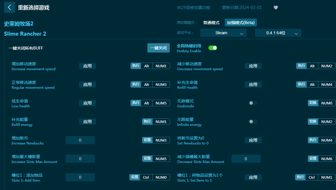Viewport: 336px width, 190px height.
Task: Apply Decrease movement speed
Action: pos(253,66)
